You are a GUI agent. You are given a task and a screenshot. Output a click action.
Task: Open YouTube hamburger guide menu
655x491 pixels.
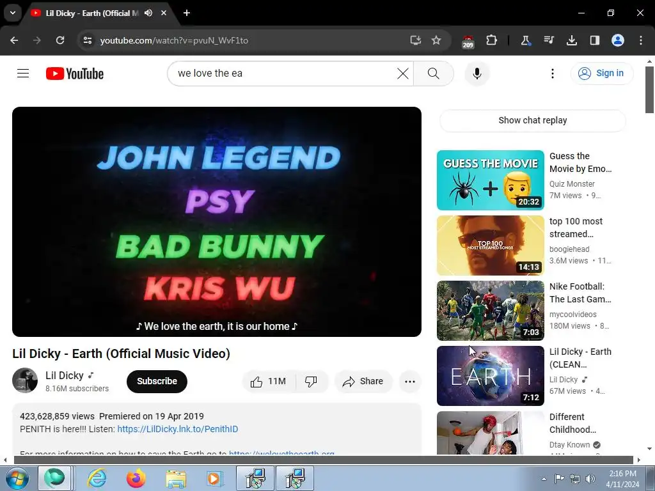click(23, 74)
